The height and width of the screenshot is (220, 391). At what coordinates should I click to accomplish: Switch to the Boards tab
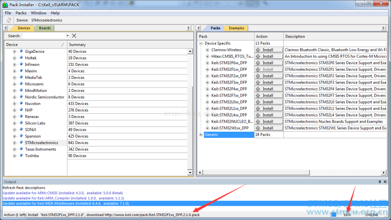tap(45, 28)
